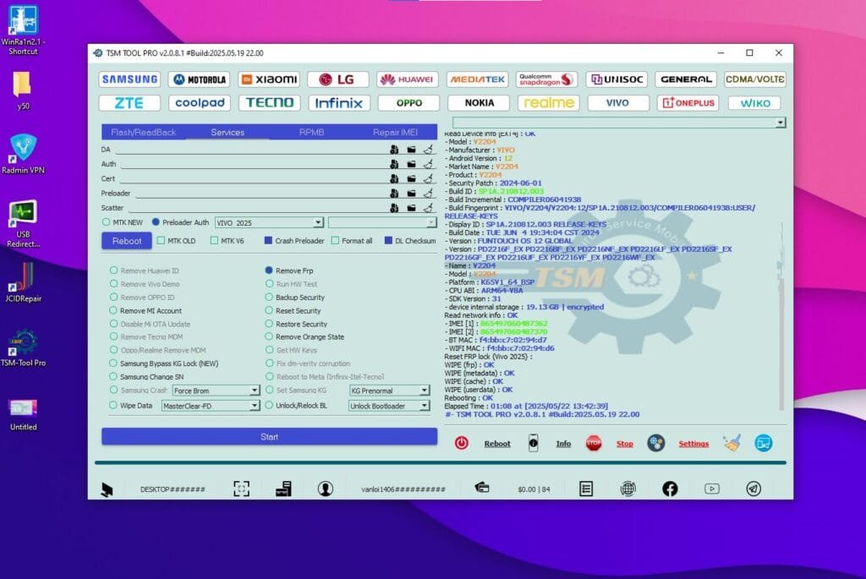Click the Settings link in lower panel
Screen dimensions: 866x579
693,443
